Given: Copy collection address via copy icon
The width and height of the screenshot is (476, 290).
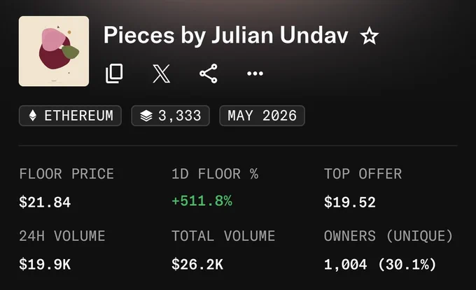Looking at the screenshot, I should pyautogui.click(x=114, y=73).
